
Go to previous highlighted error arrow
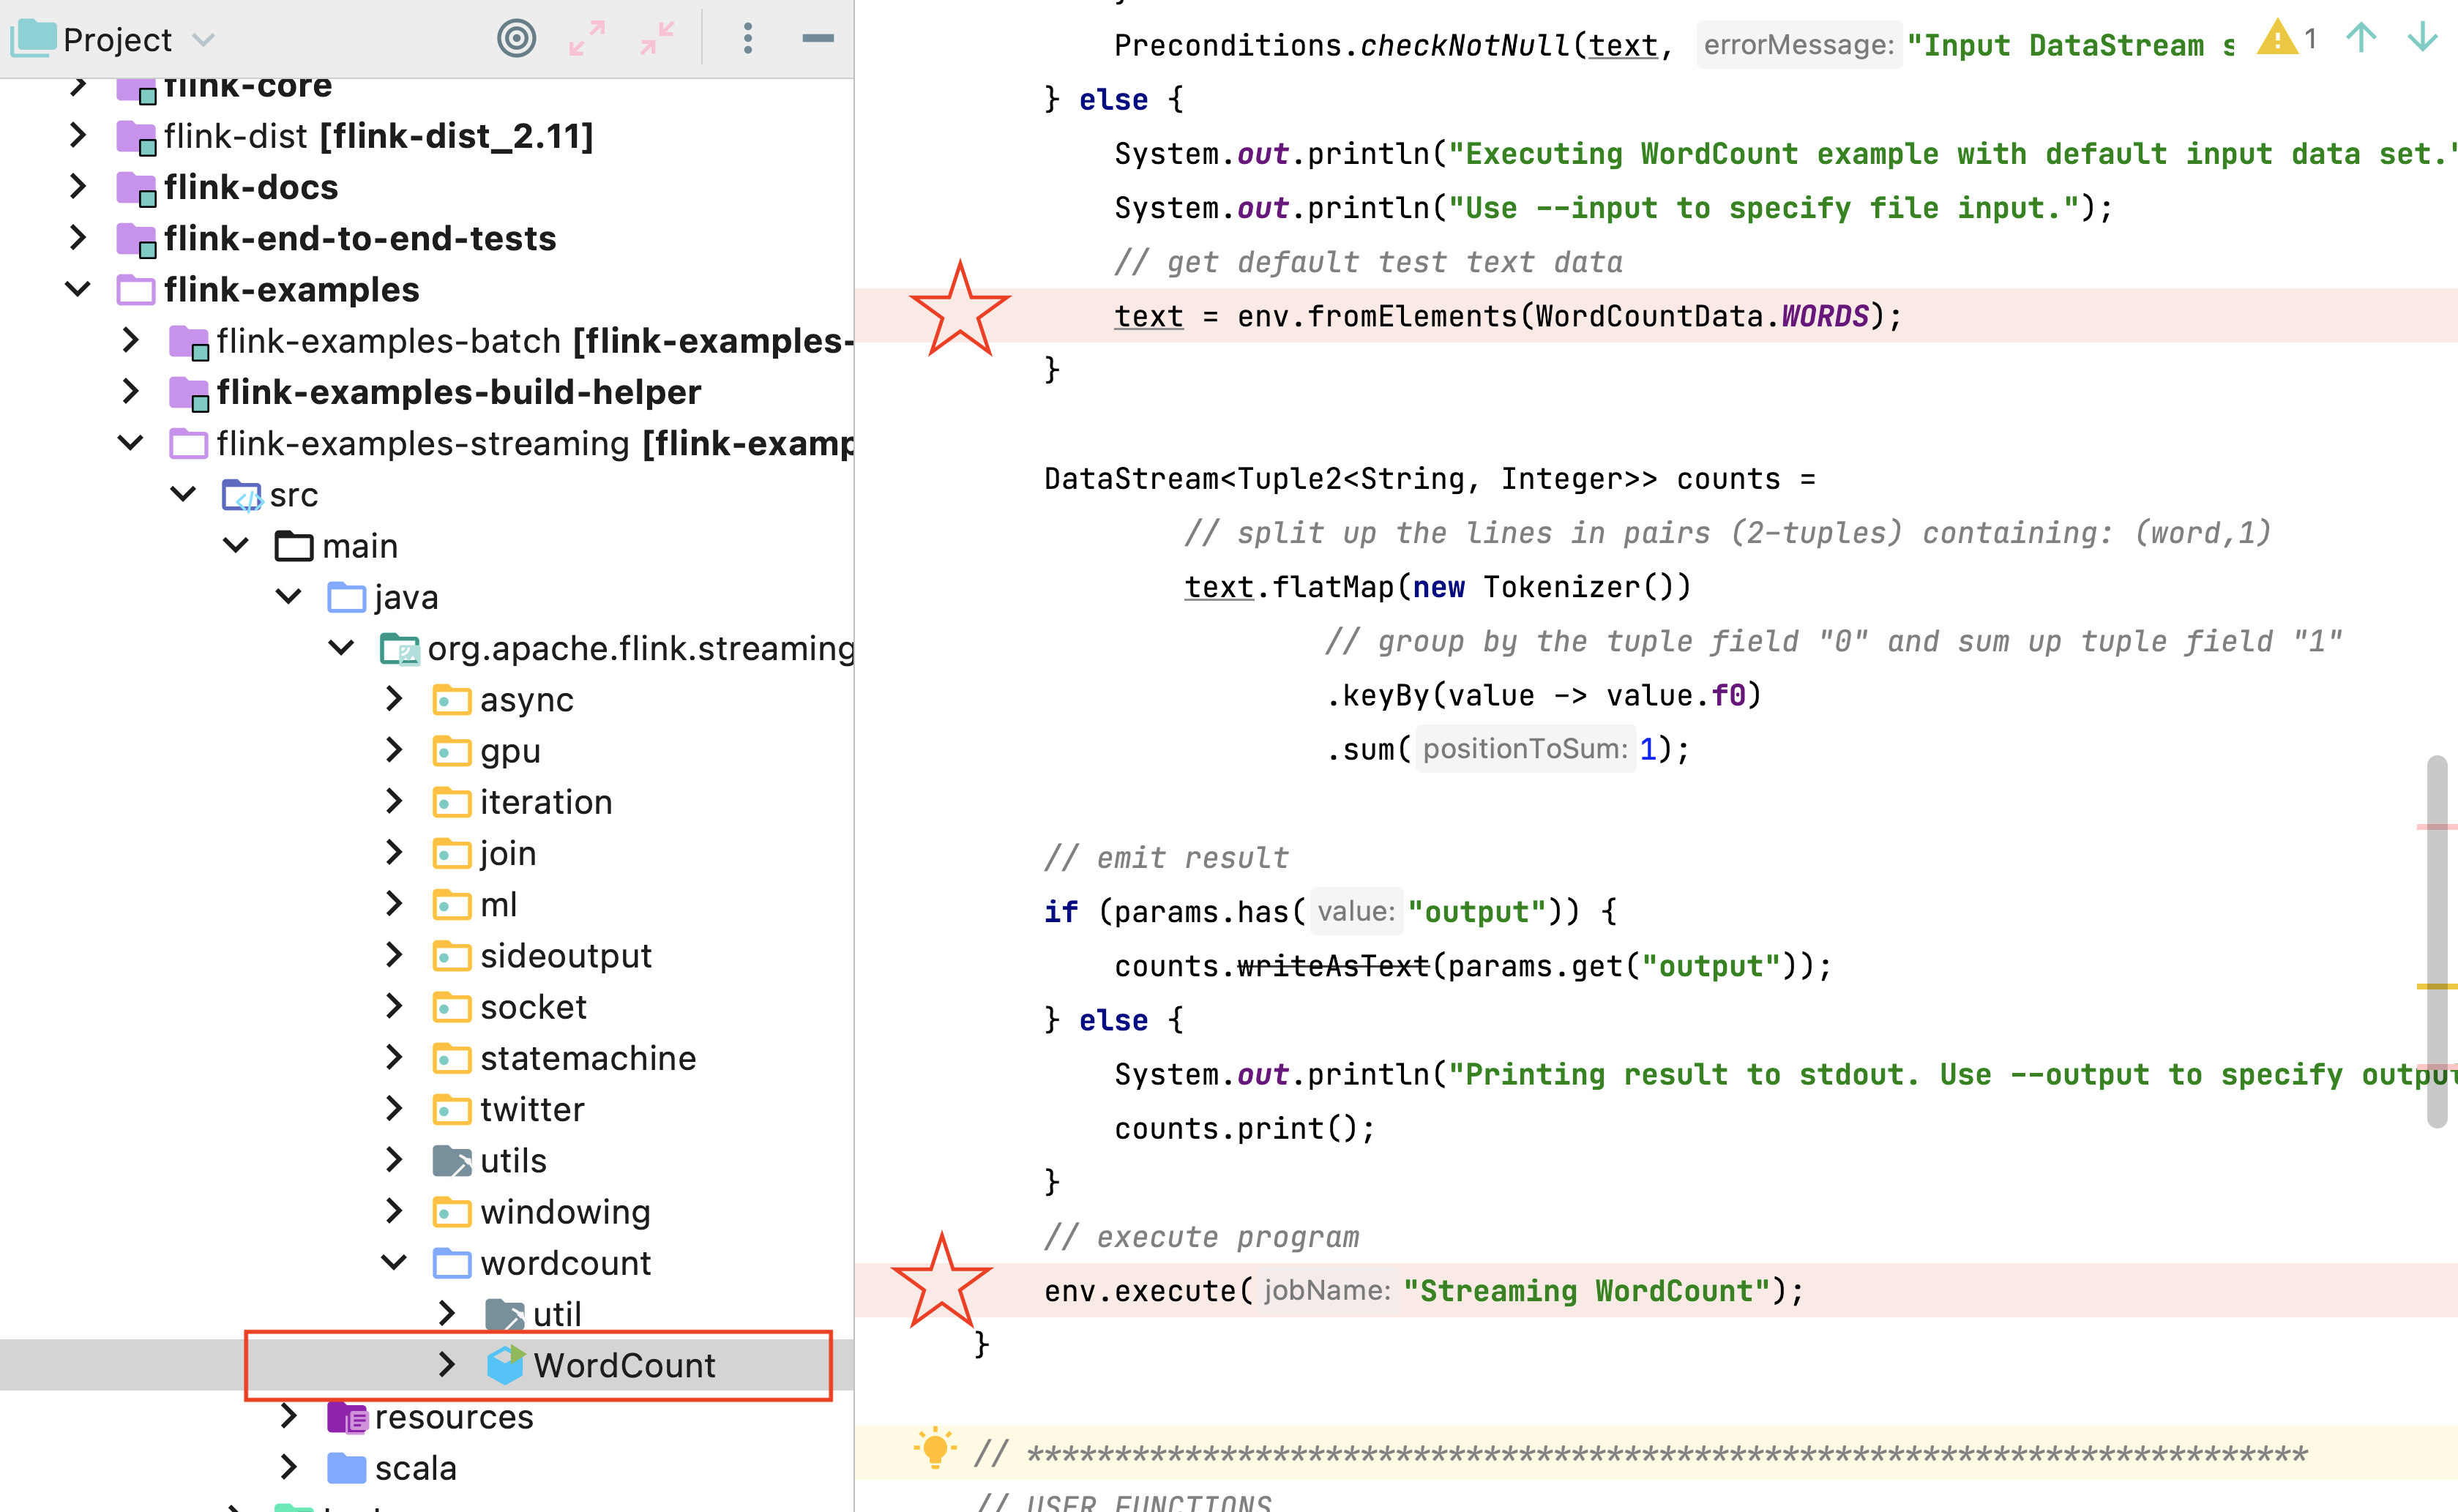(x=2360, y=38)
